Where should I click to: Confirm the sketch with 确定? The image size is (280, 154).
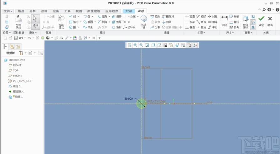[x=261, y=21]
